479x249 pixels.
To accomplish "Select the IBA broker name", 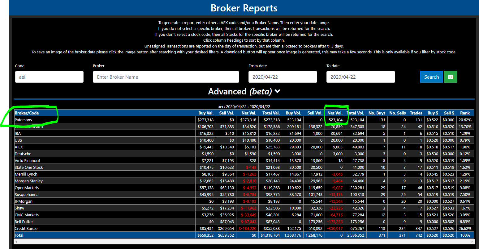I will click(x=18, y=133).
